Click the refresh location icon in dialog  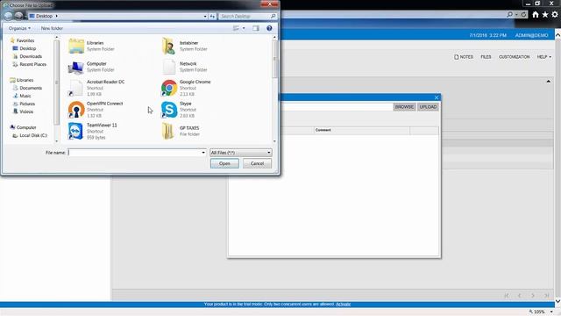212,16
